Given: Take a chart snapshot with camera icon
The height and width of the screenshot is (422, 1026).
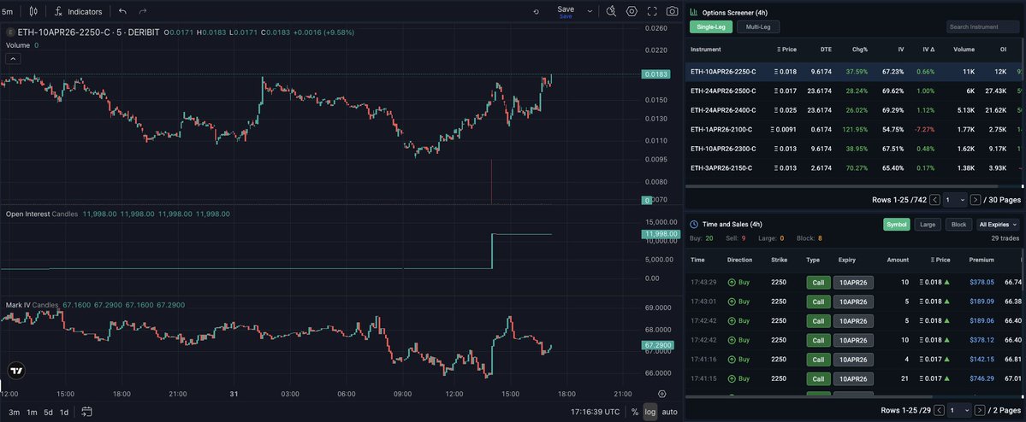Looking at the screenshot, I should click(673, 11).
